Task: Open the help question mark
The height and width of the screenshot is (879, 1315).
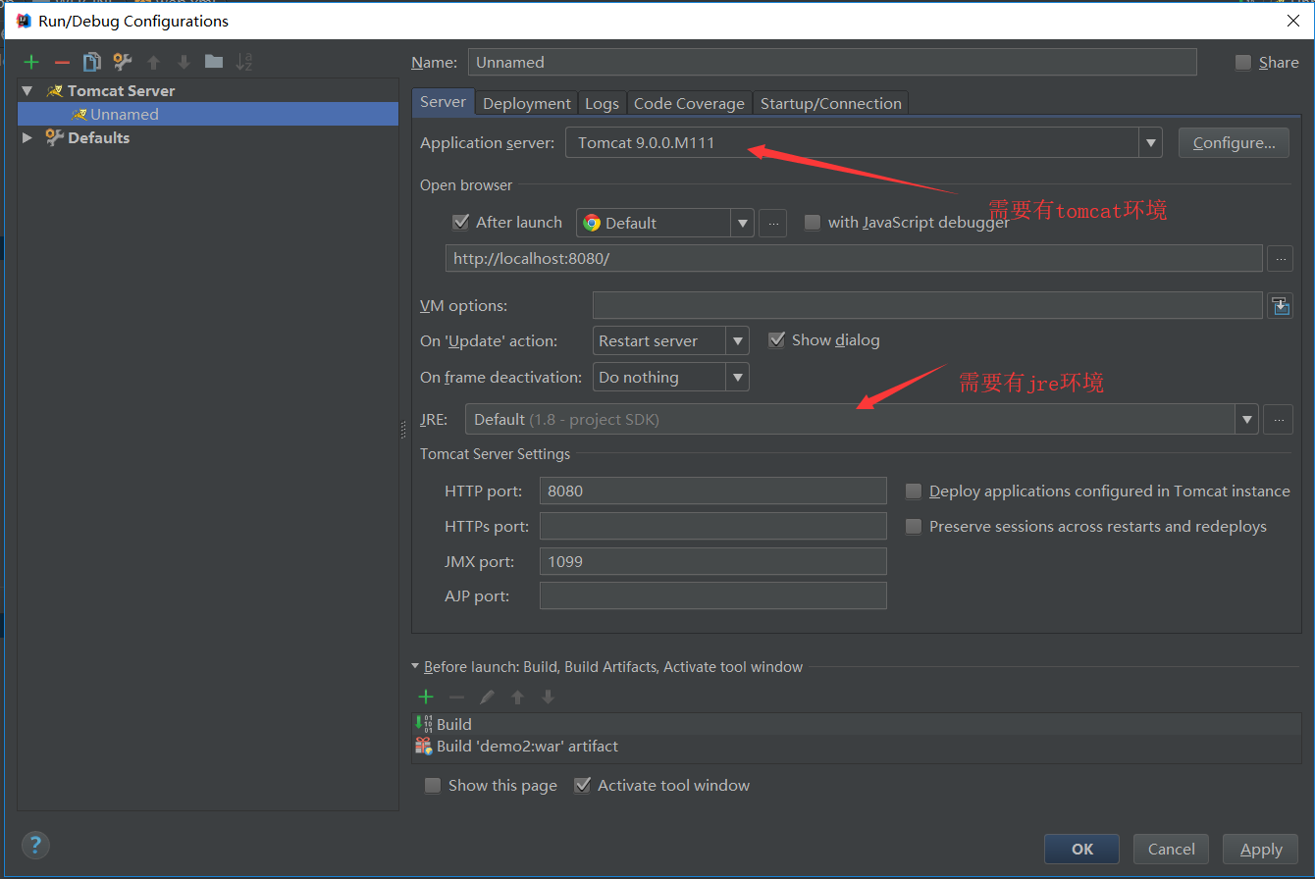Action: point(35,845)
